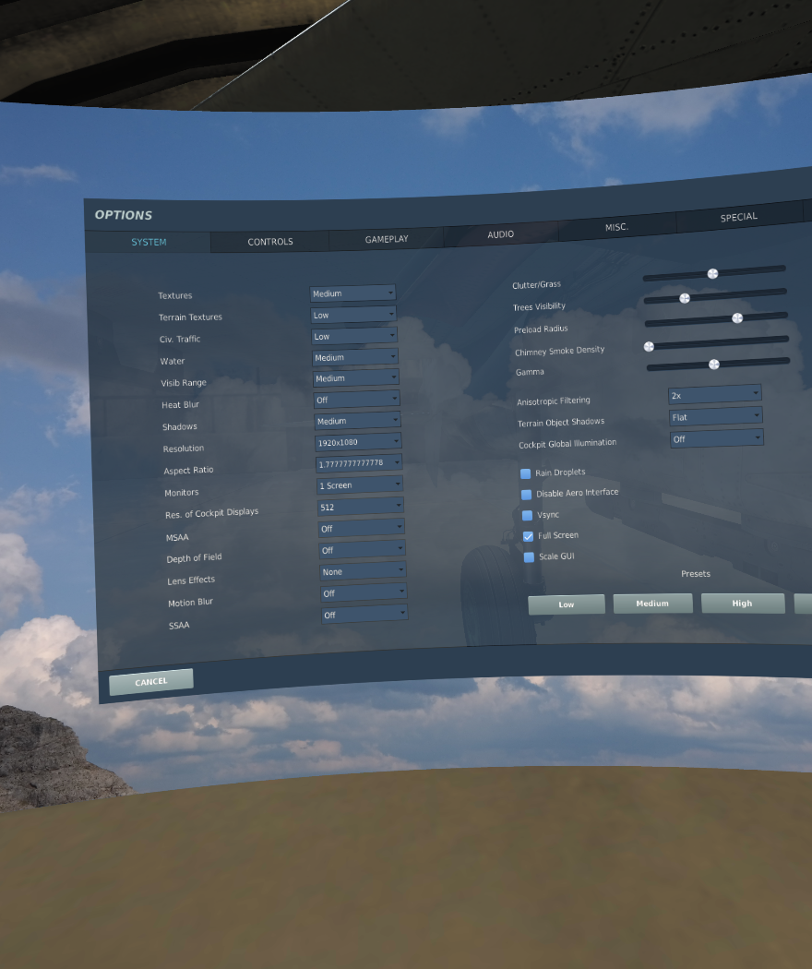Screen dimensions: 812x969
Task: Open the Water quality dropdown
Action: click(355, 357)
